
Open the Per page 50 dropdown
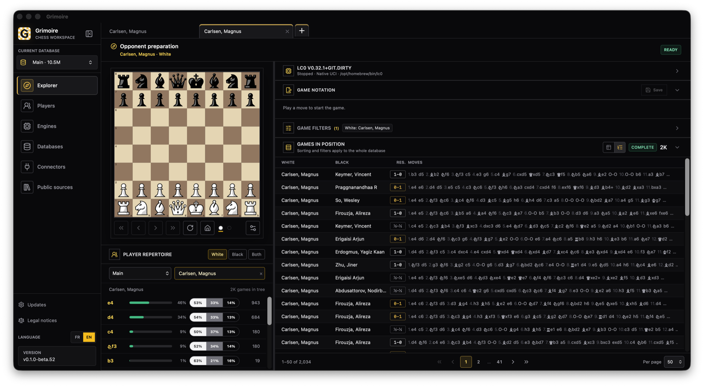674,362
